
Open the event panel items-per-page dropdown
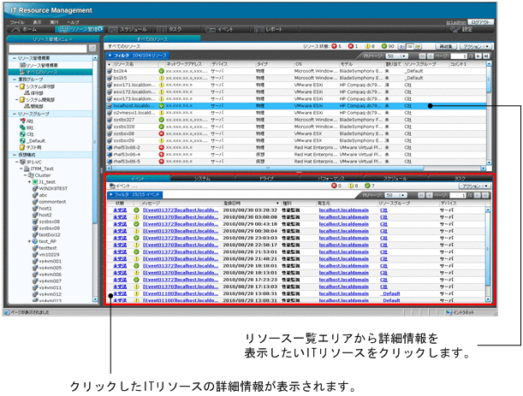click(x=396, y=195)
